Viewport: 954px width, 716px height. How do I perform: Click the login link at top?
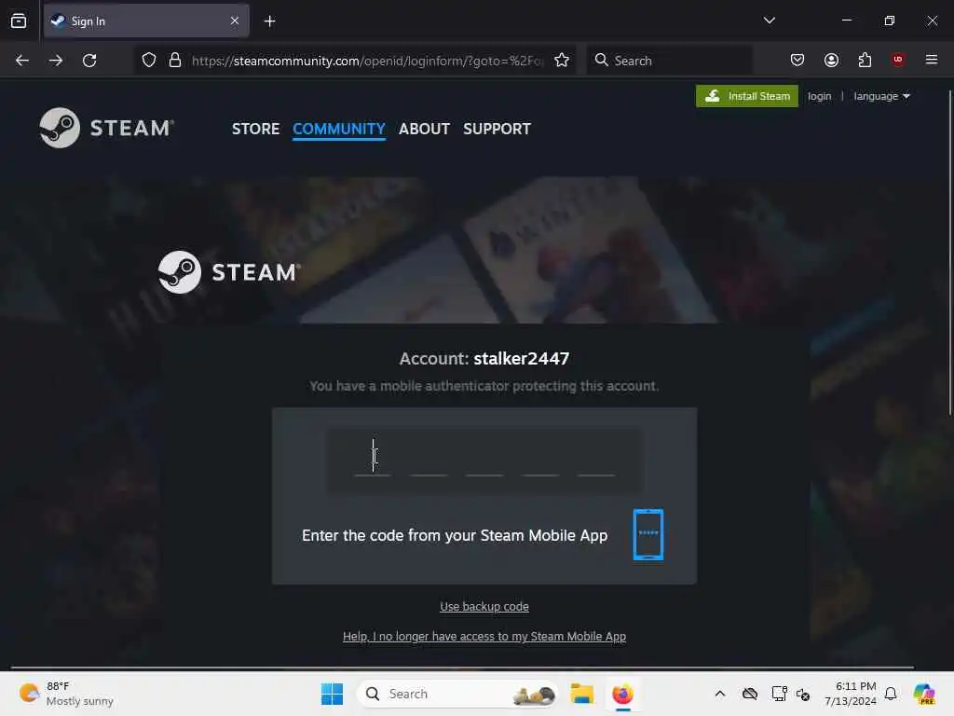coord(819,96)
